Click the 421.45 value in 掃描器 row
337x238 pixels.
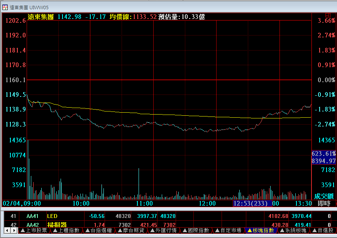point(149,225)
